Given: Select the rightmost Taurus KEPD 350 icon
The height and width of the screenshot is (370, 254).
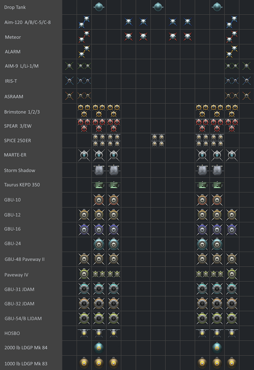Looking at the screenshot, I should tap(217, 185).
